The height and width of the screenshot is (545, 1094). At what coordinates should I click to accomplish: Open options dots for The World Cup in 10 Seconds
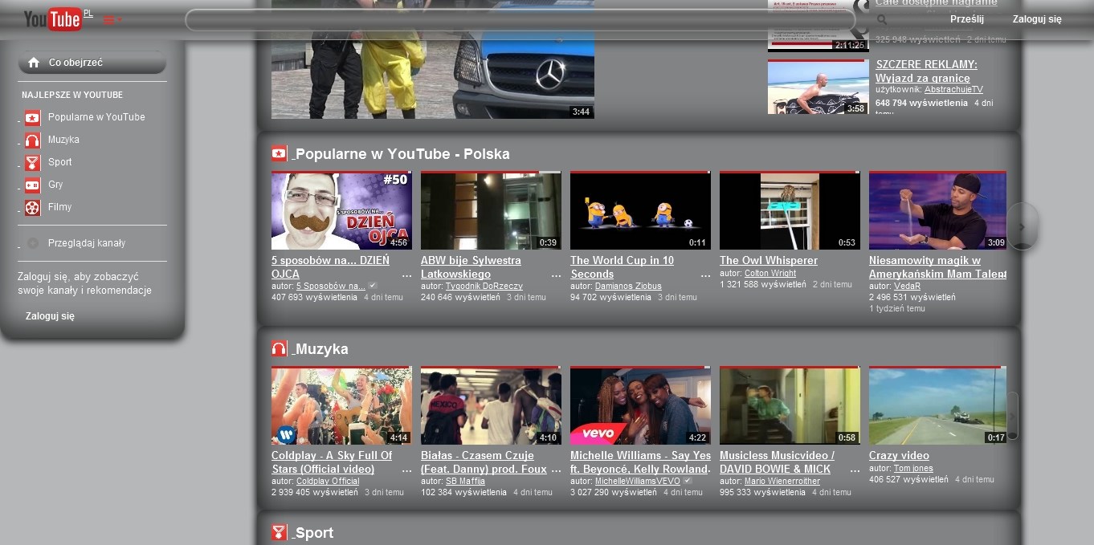click(x=705, y=275)
